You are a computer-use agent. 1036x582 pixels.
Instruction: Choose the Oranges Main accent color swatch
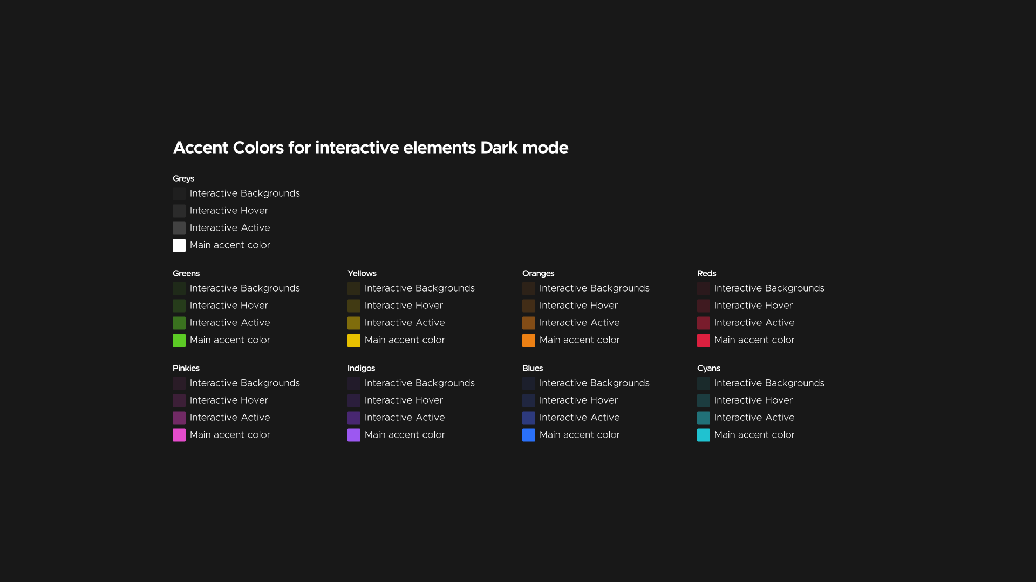[528, 341]
